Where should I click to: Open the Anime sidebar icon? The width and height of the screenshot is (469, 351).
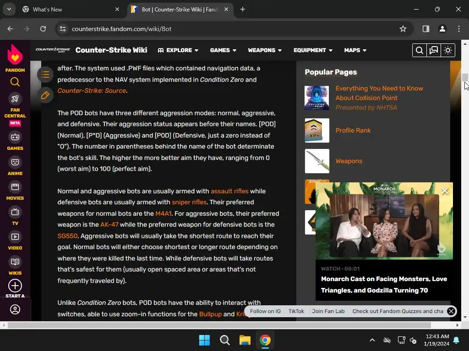click(15, 162)
